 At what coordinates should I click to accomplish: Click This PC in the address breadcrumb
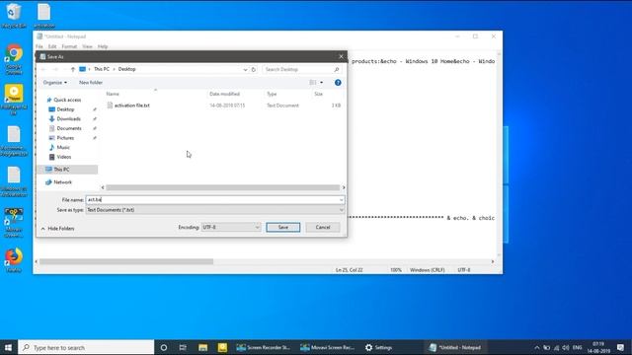(x=101, y=69)
